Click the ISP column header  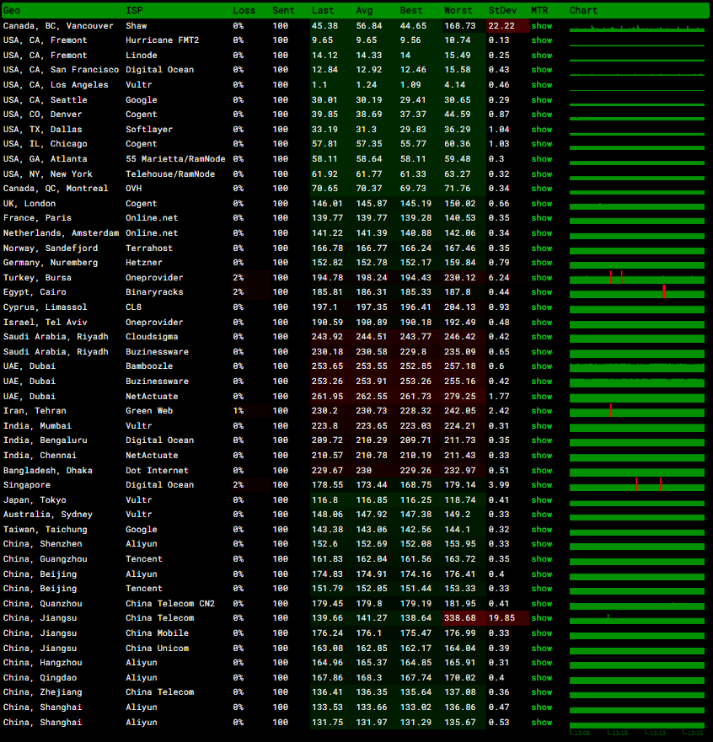click(134, 10)
